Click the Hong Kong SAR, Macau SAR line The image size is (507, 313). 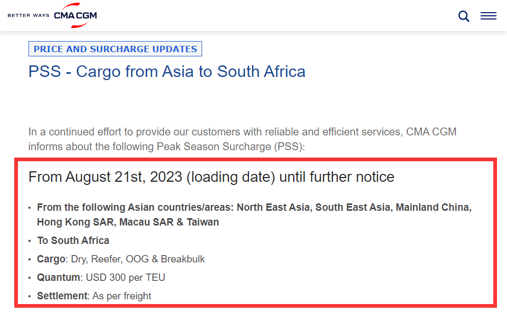pos(128,222)
